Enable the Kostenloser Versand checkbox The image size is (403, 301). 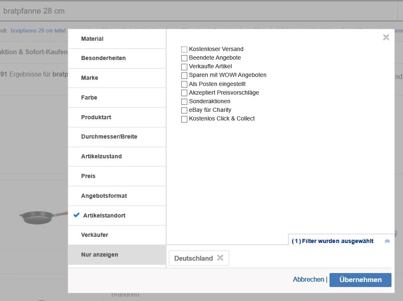point(184,49)
